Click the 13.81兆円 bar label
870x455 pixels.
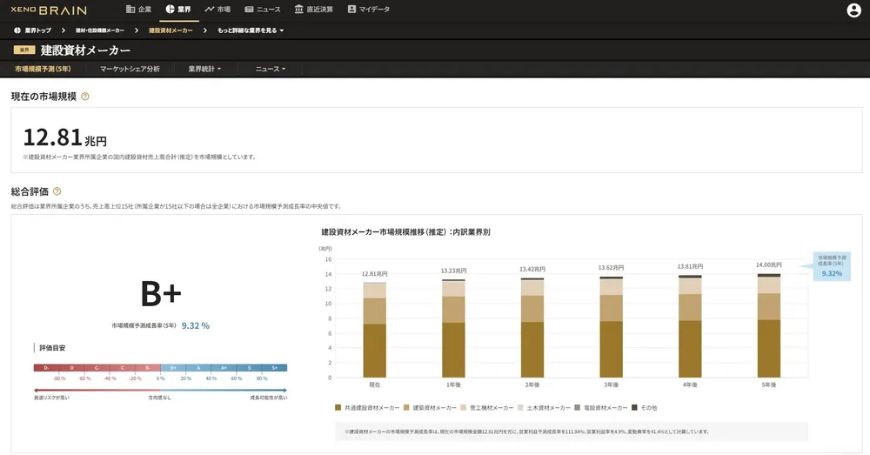pos(690,266)
